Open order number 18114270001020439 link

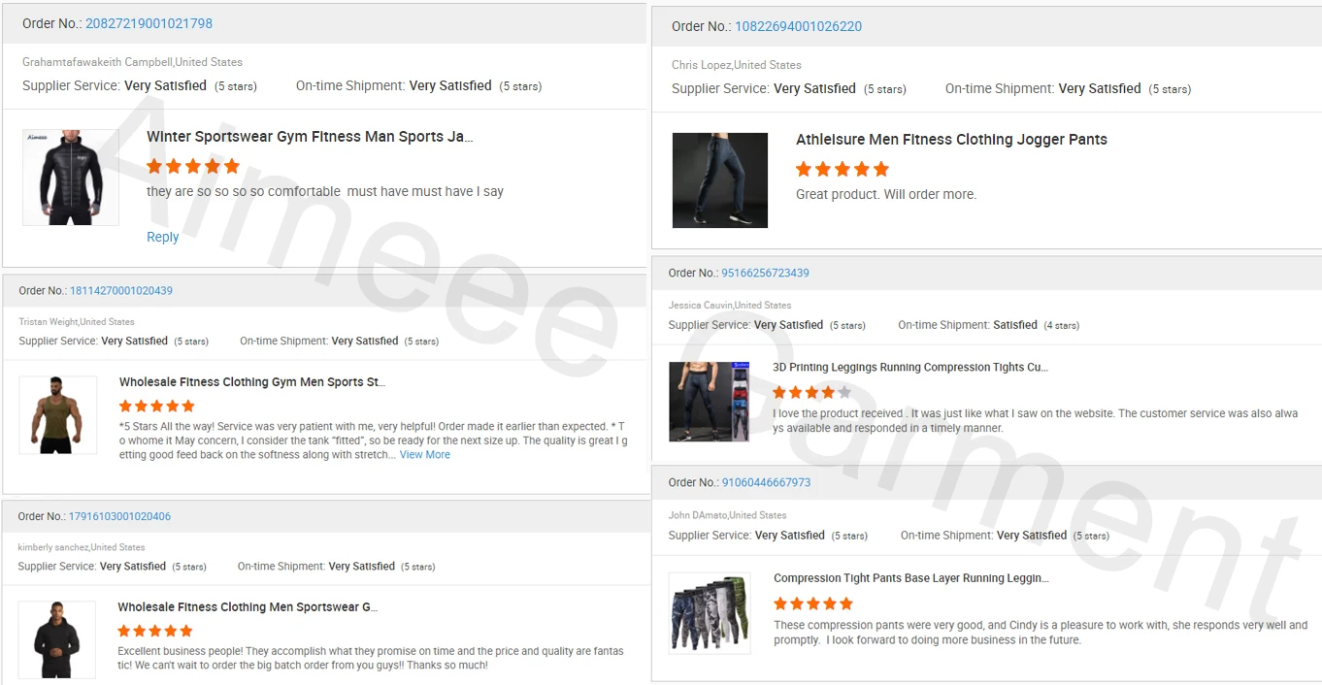click(121, 291)
